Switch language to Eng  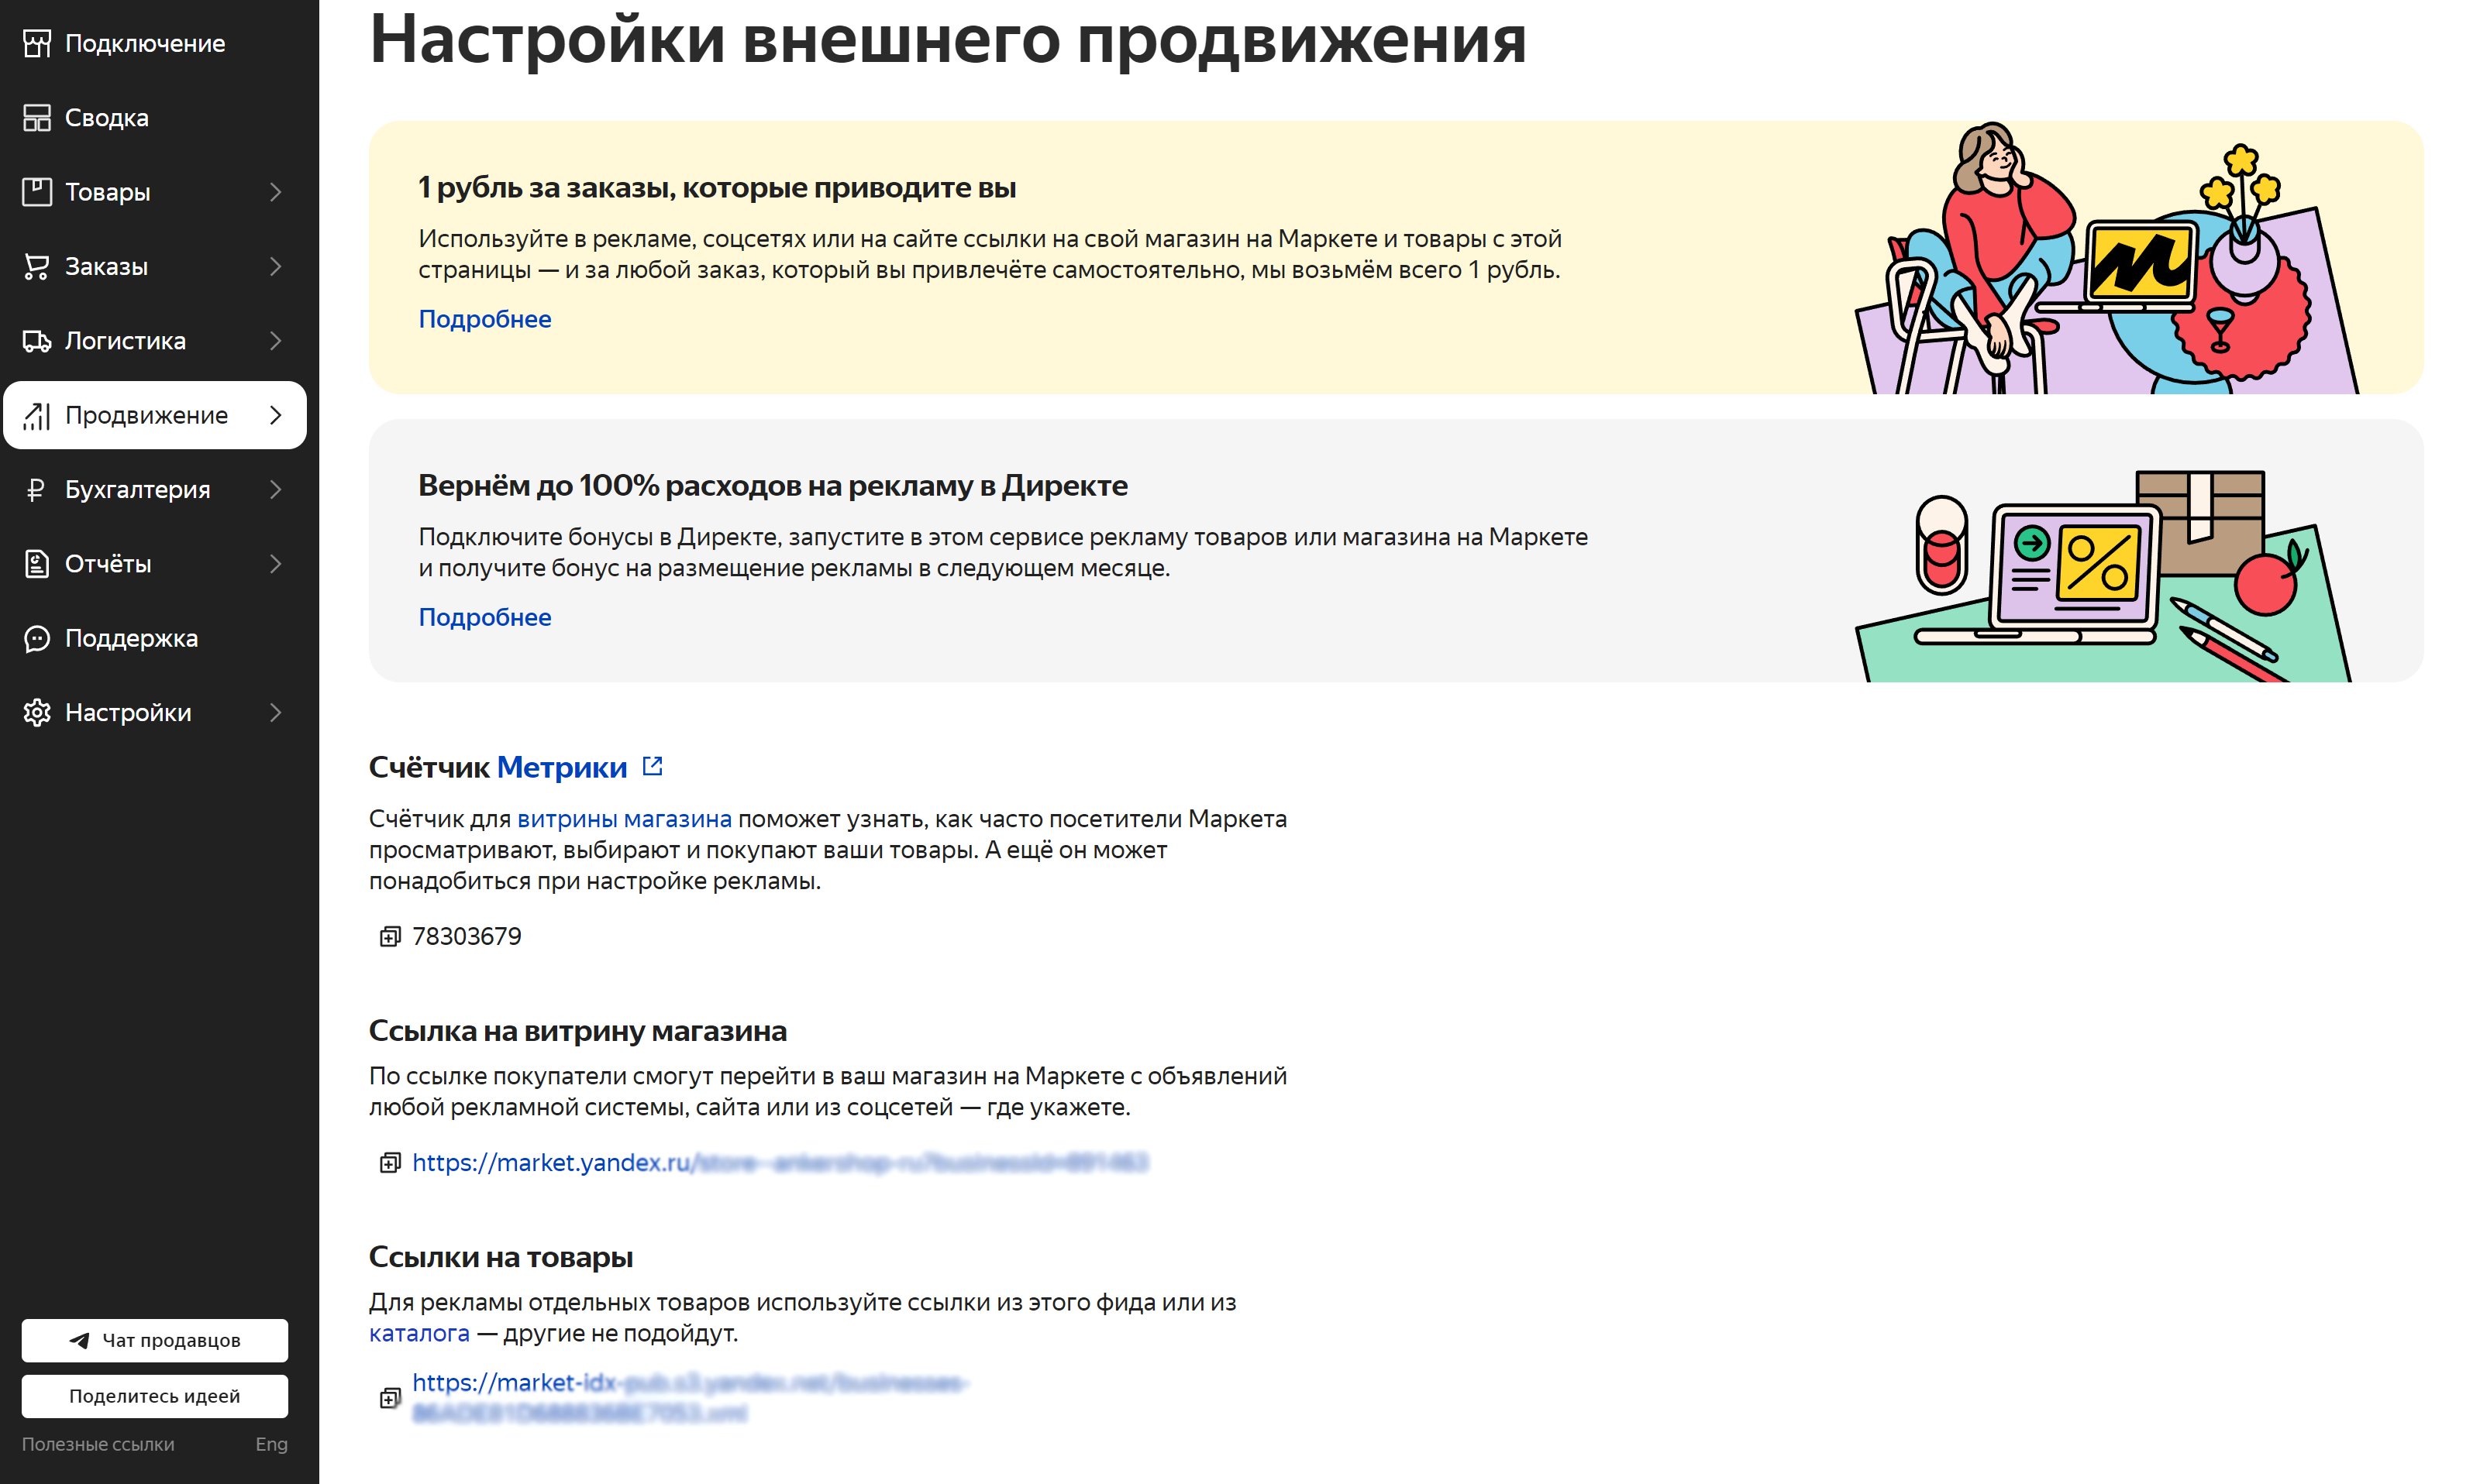click(271, 1444)
